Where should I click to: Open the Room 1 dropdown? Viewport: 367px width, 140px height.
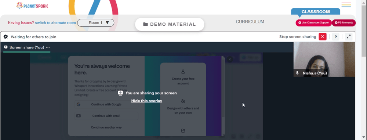point(96,23)
